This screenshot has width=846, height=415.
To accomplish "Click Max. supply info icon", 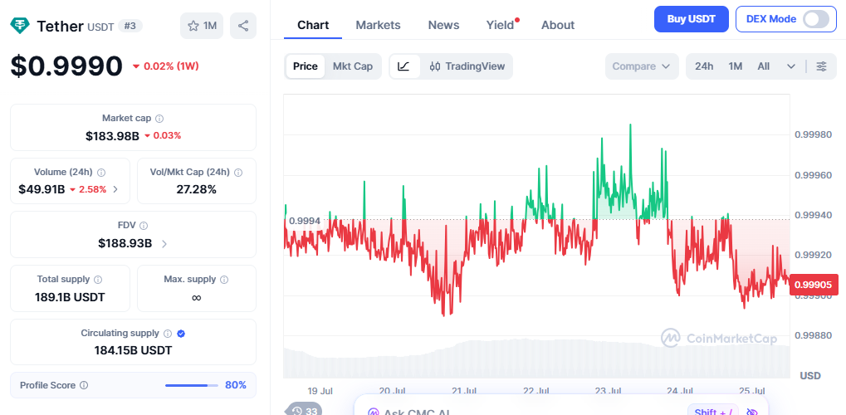I will 224,280.
